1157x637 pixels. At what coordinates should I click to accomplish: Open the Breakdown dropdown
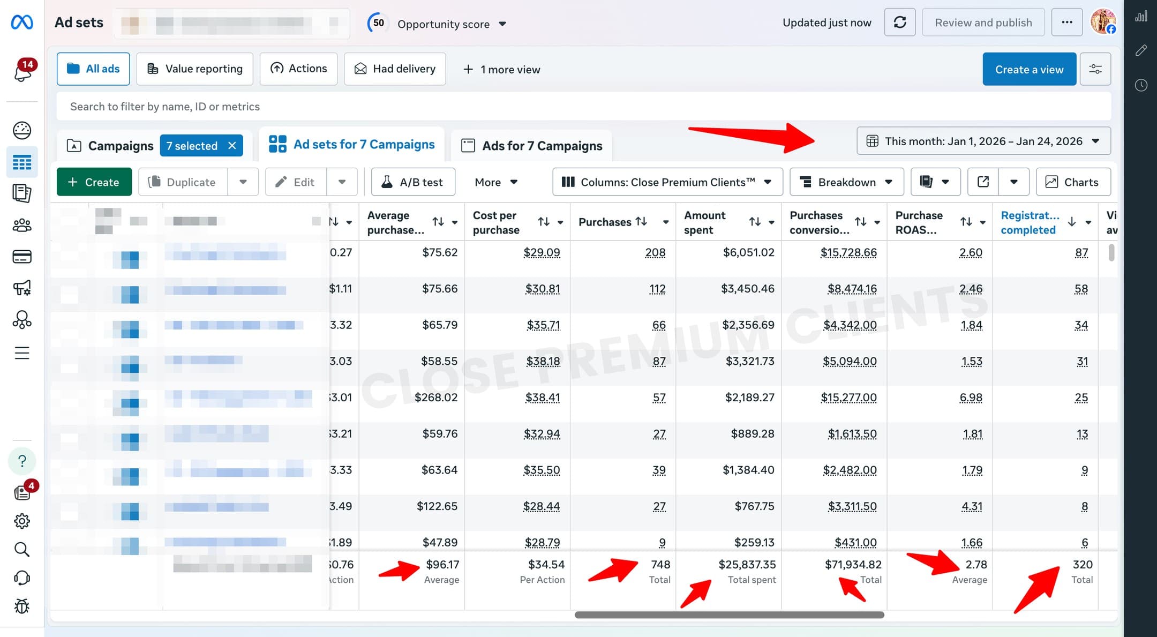pyautogui.click(x=847, y=182)
